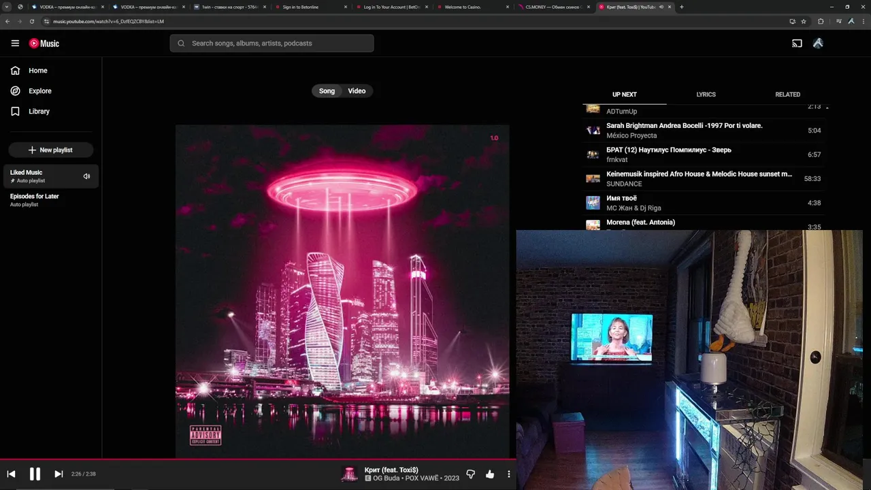Click the Liked Music now-playing speaker icon
The height and width of the screenshot is (490, 871).
click(x=86, y=176)
